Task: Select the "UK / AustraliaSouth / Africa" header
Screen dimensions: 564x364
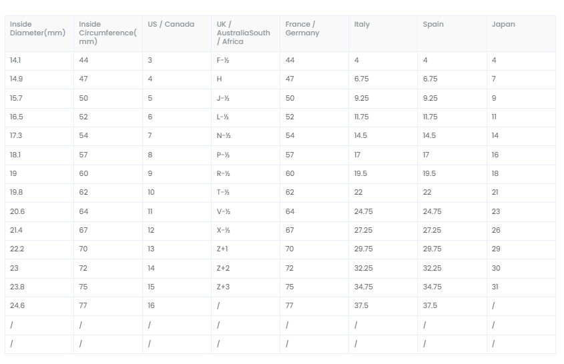Action: [x=244, y=33]
